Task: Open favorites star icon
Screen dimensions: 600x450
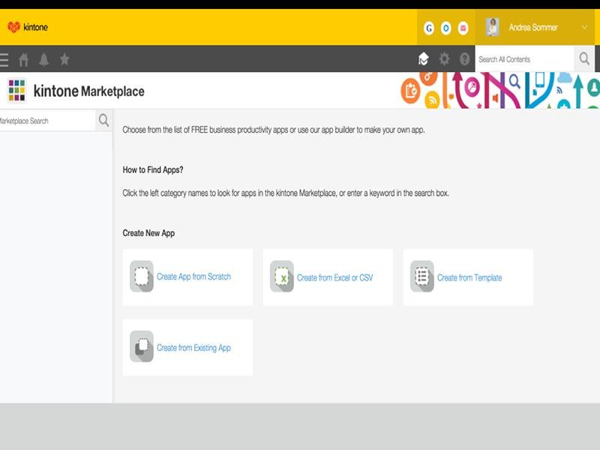Action: point(64,59)
